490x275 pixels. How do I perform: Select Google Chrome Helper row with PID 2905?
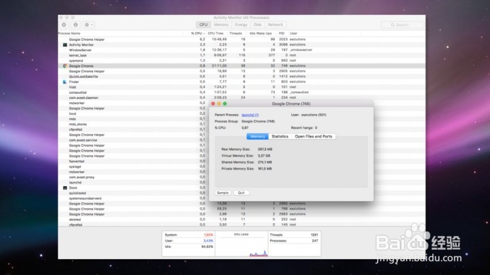coord(242,71)
